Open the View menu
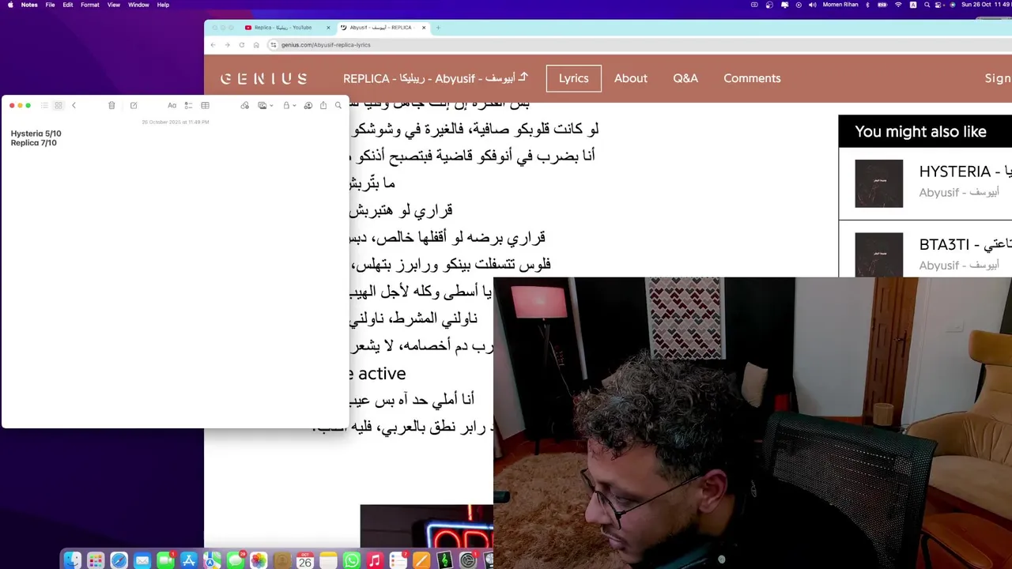 click(x=114, y=5)
